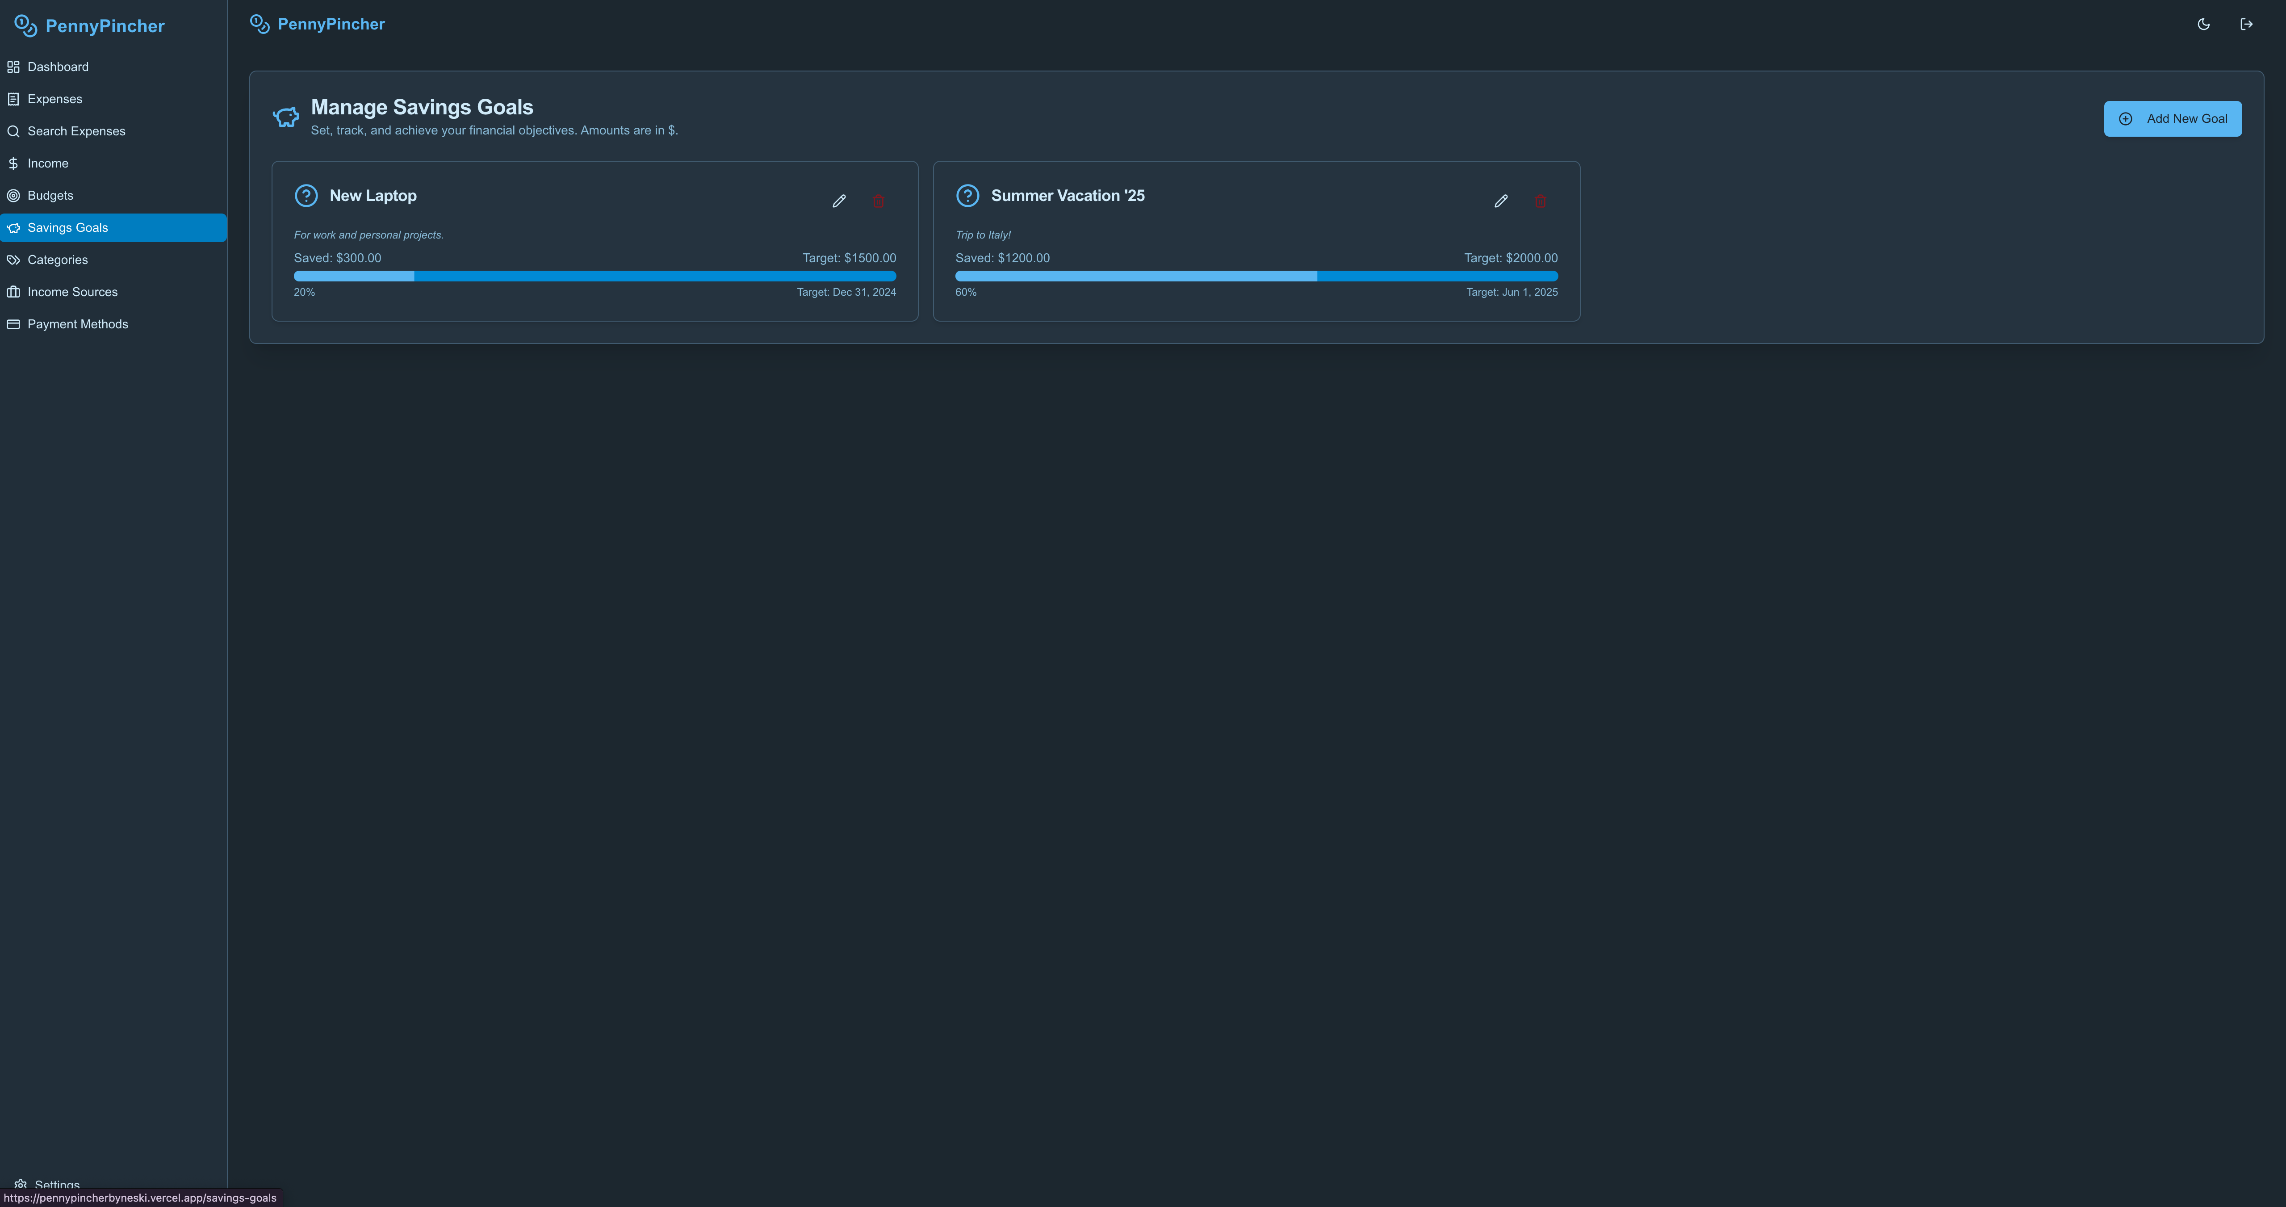Click the 'Set, track, and achieve' subtitle text

click(x=494, y=130)
